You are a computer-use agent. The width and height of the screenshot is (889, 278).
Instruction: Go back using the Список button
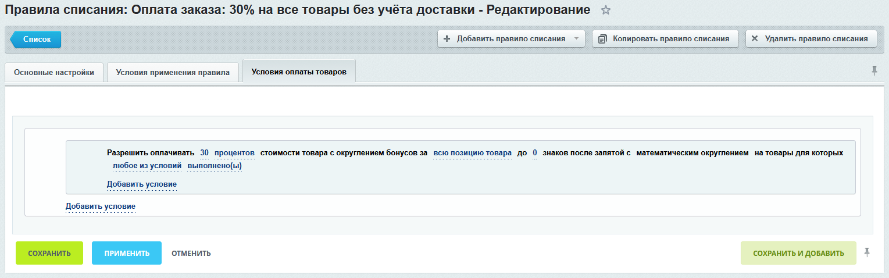pyautogui.click(x=36, y=39)
